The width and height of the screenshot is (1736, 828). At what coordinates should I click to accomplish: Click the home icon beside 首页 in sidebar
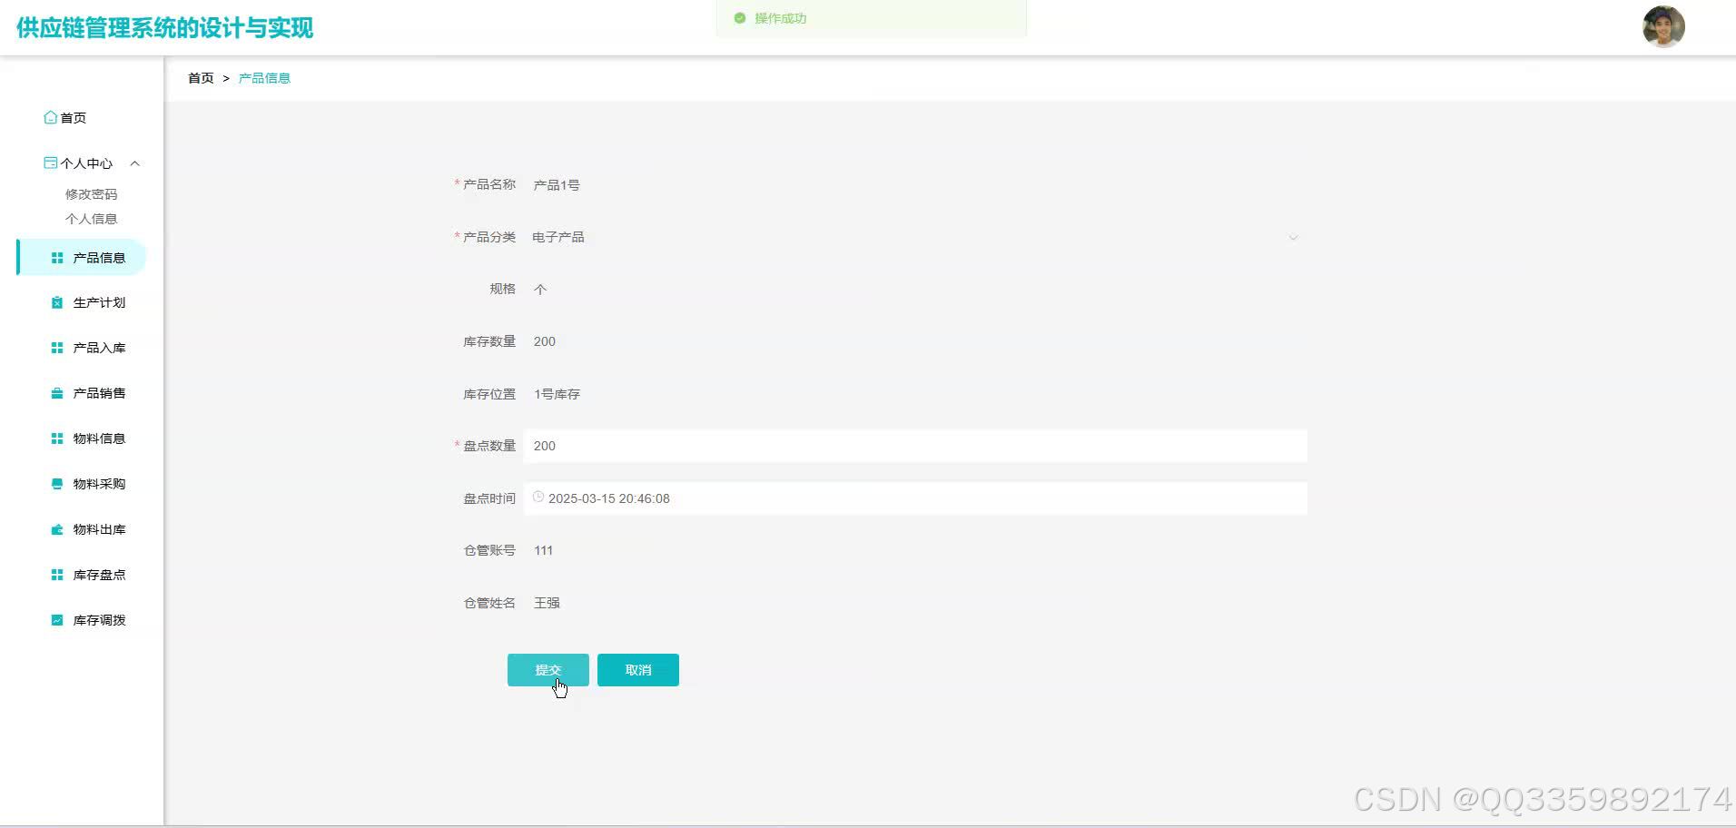(x=51, y=118)
